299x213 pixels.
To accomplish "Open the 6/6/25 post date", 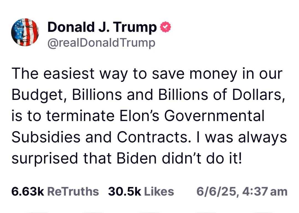I will [216, 192].
